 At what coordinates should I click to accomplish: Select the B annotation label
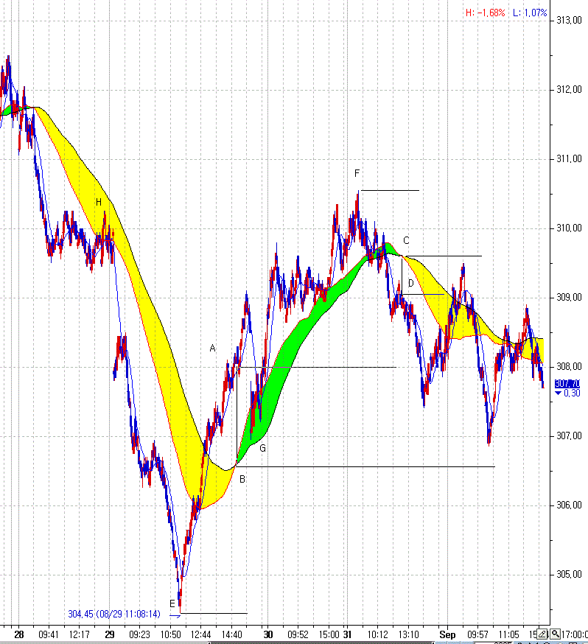click(x=242, y=480)
